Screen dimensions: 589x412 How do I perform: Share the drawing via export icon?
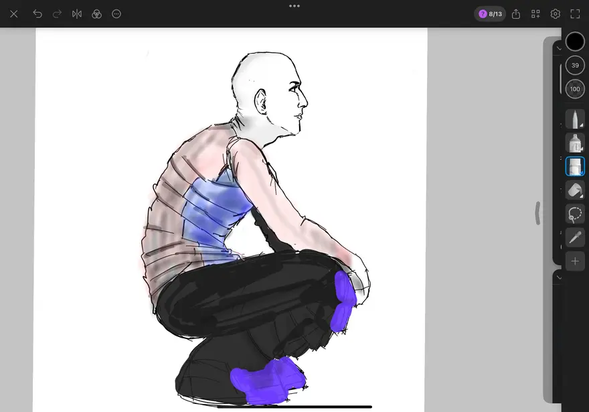(x=516, y=14)
